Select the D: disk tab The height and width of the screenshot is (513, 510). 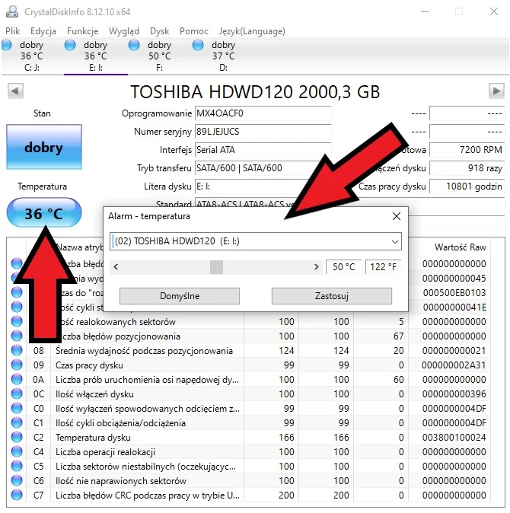tap(224, 56)
